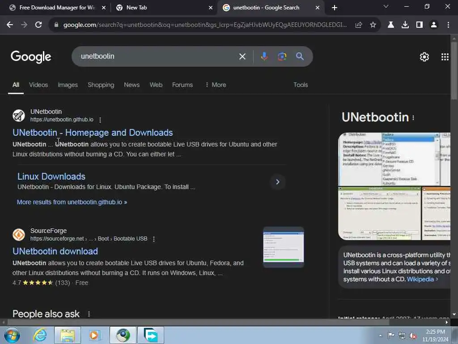Image resolution: width=458 pixels, height=344 pixels.
Task: Bookmark this page with the star icon
Action: point(373,25)
